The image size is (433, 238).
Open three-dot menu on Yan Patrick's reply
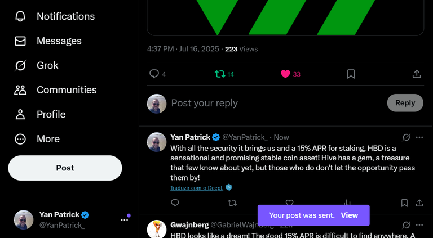tap(419, 137)
